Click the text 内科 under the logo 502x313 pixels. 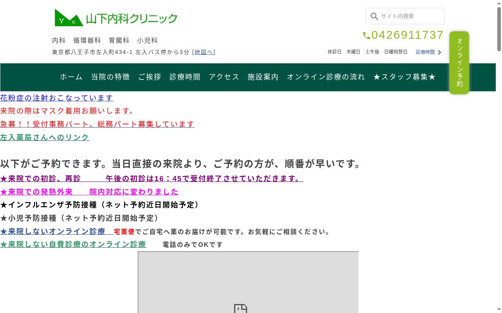coord(59,40)
